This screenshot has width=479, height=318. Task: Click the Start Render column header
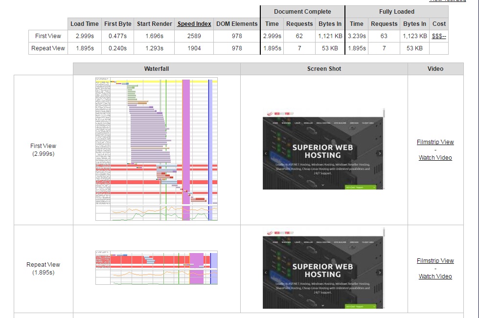point(154,24)
